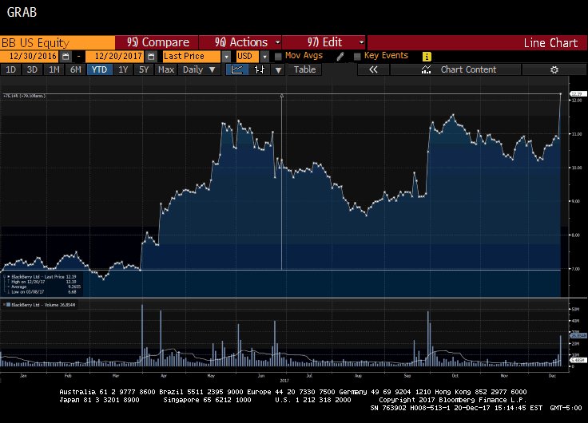Edit the BB US Equity security field
This screenshot has width=588, height=423.
(58, 43)
